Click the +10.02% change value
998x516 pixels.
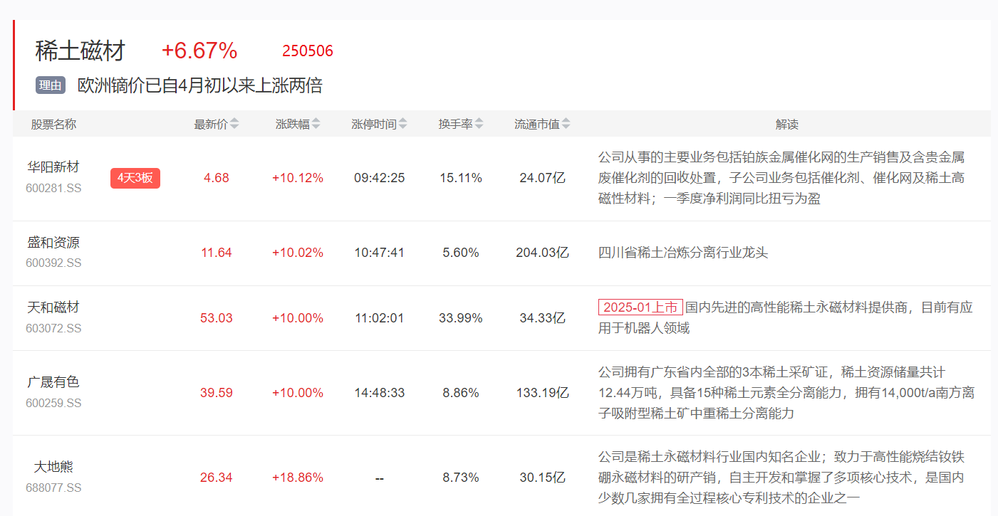[298, 253]
